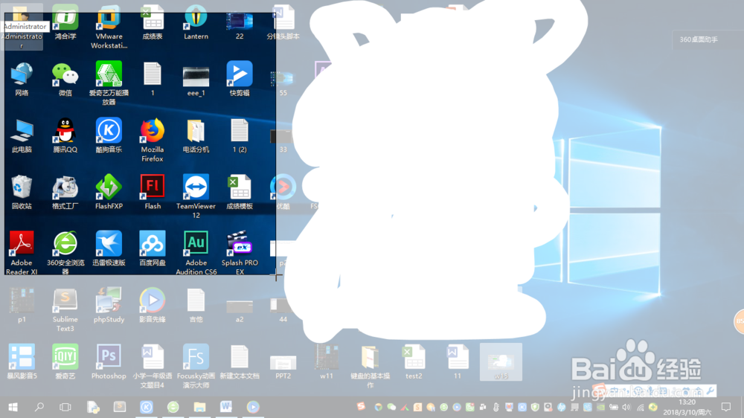
Task: Select the 此电脑 This PC icon
Action: click(22, 135)
